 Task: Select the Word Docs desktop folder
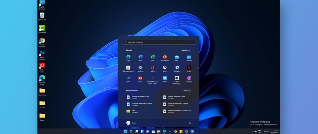(x=42, y=92)
